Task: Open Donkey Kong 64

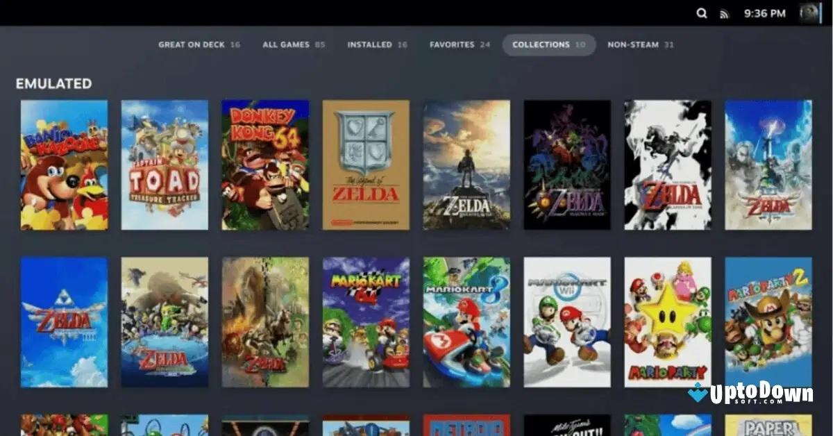Action: [265, 165]
